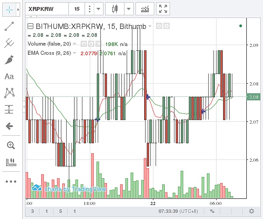Collapse the left toolbar handle arrow
The width and height of the screenshot is (263, 219).
(x=24, y=106)
